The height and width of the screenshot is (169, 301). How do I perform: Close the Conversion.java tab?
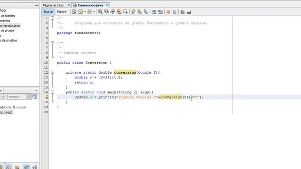(x=107, y=5)
